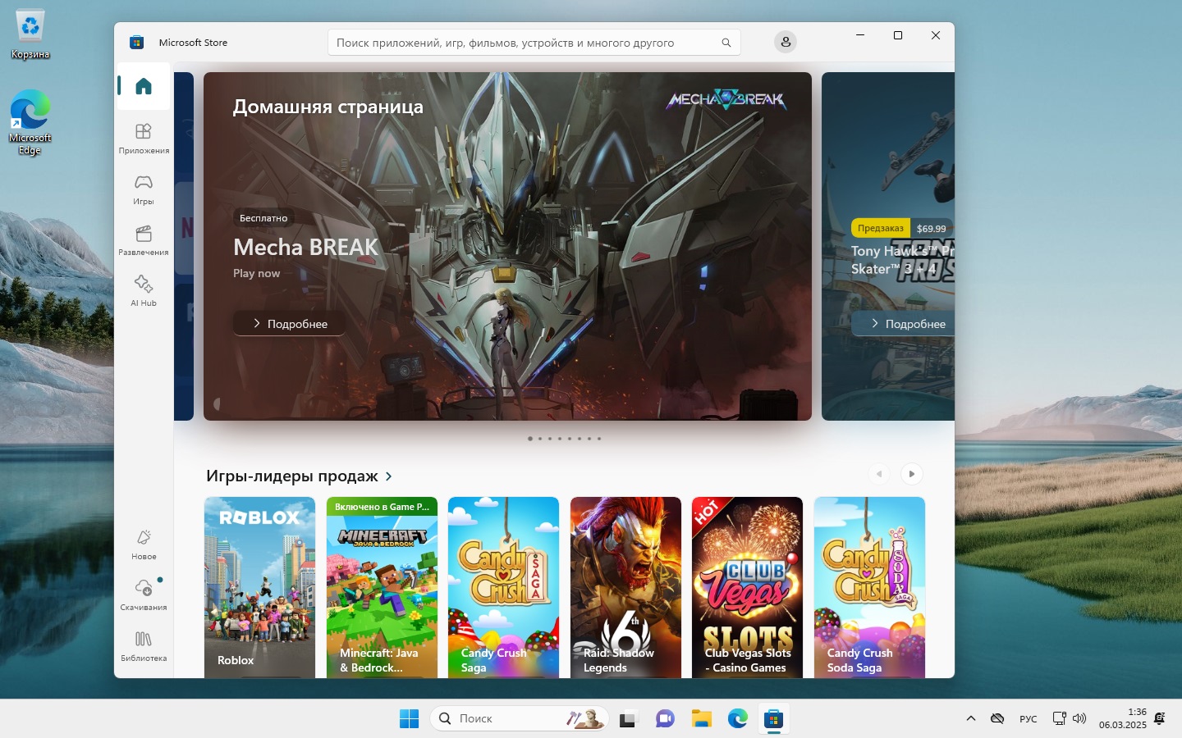Open Корзина recycle bin on desktop
This screenshot has height=738, width=1182.
coord(30,35)
